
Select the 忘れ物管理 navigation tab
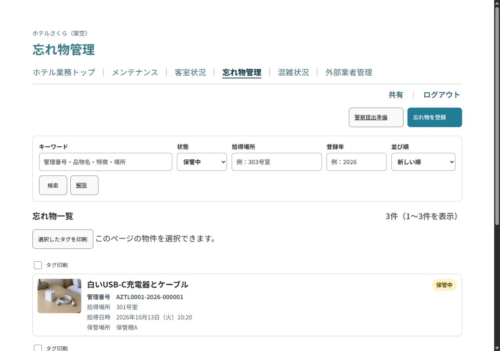(x=242, y=73)
